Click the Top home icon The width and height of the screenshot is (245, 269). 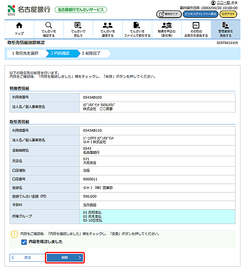tap(19, 26)
